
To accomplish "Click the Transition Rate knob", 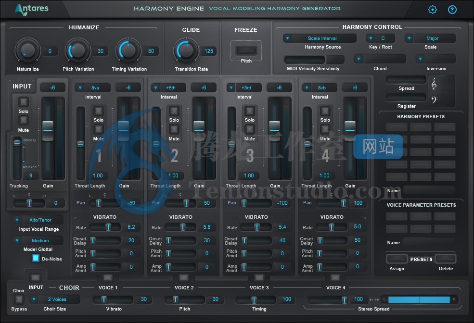I will (x=186, y=51).
